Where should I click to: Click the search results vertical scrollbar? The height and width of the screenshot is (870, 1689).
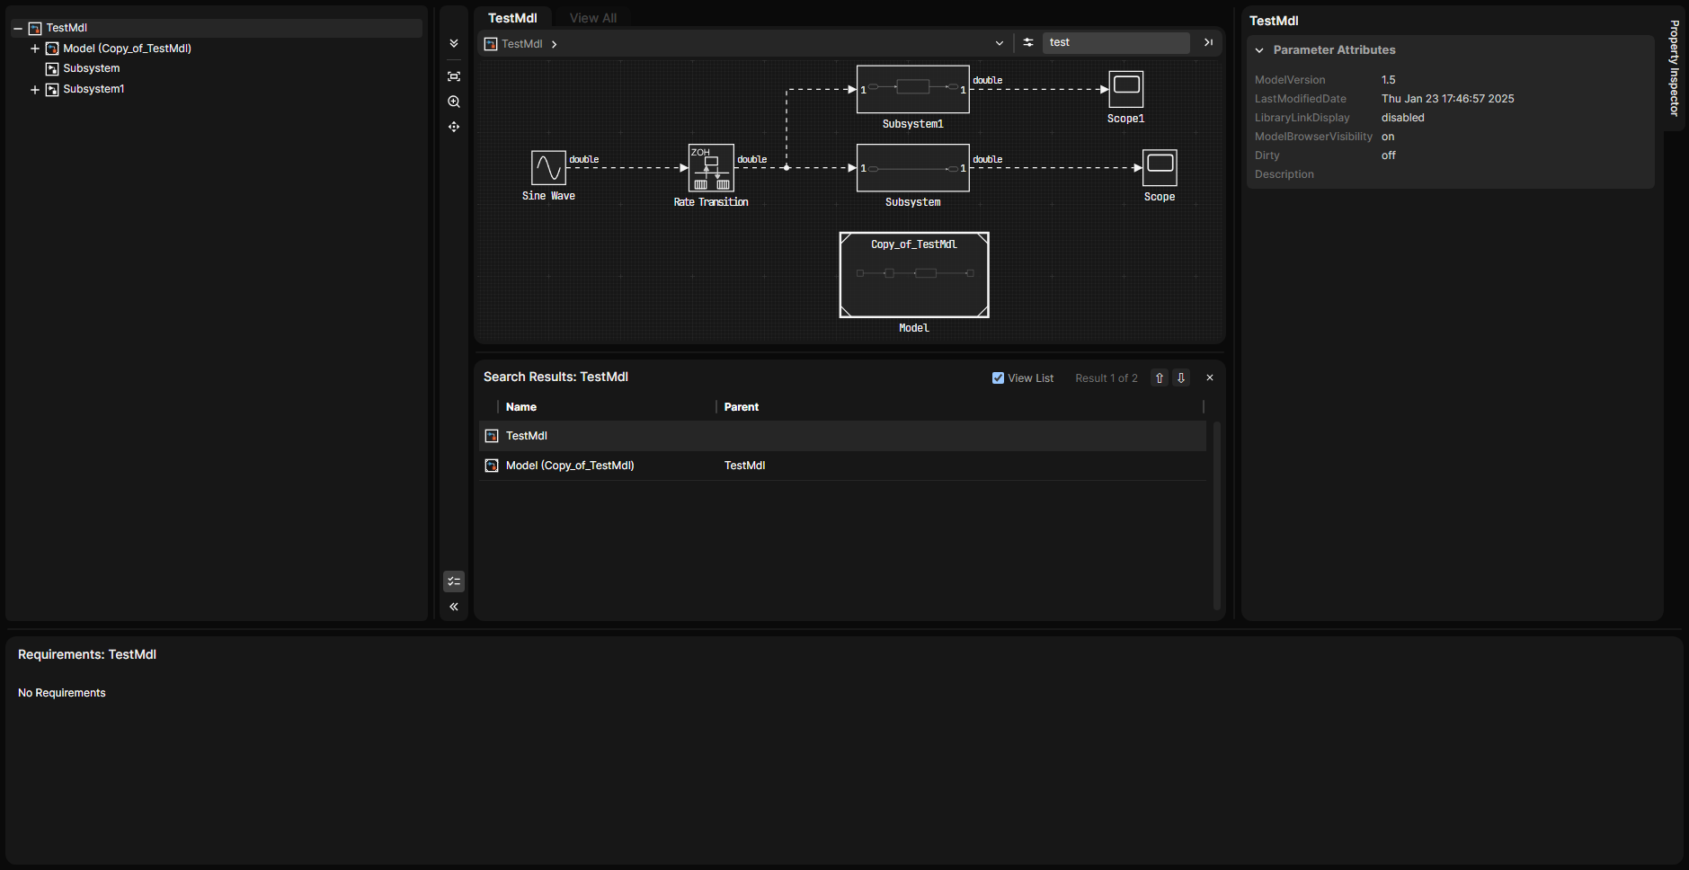point(1217,515)
